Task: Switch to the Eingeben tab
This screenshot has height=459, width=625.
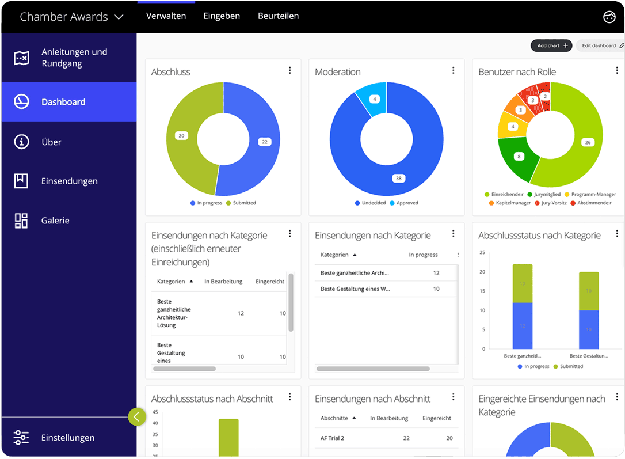Action: (x=222, y=16)
